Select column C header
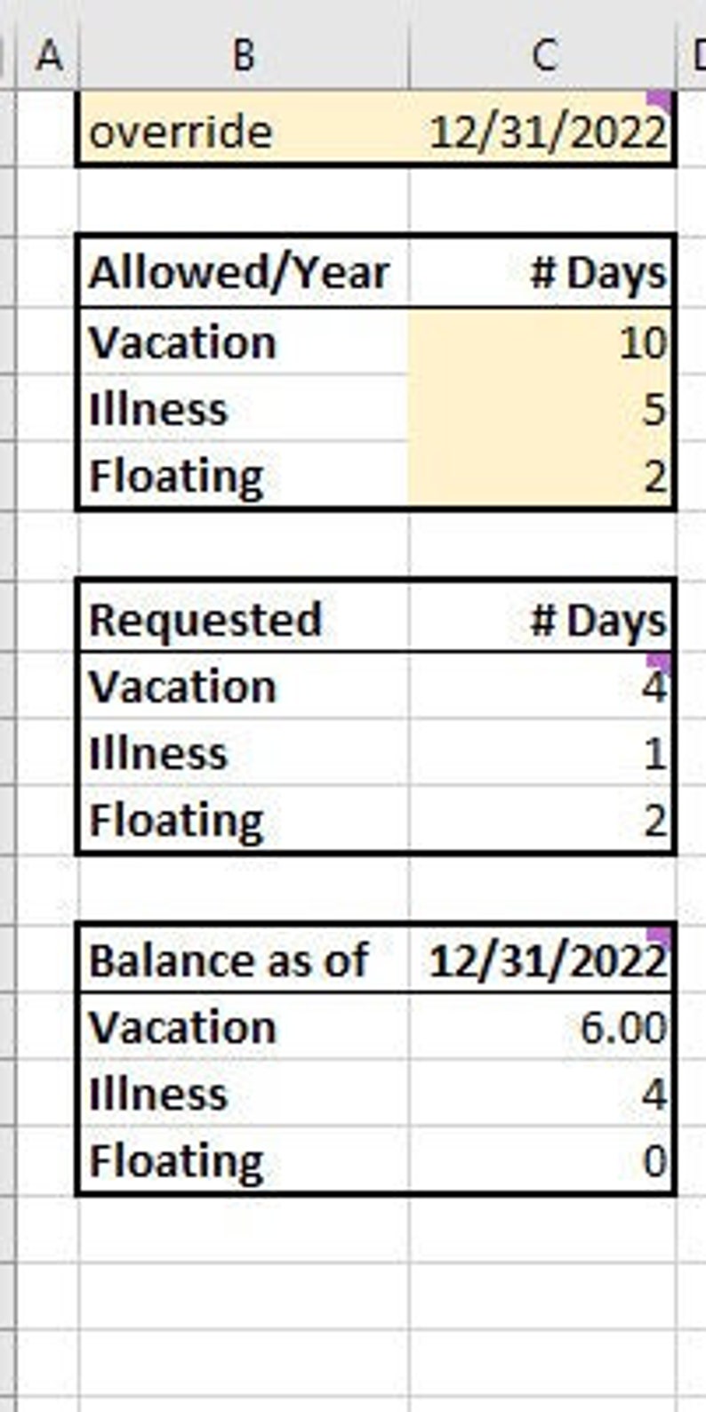Image resolution: width=706 pixels, height=1412 pixels. click(542, 56)
